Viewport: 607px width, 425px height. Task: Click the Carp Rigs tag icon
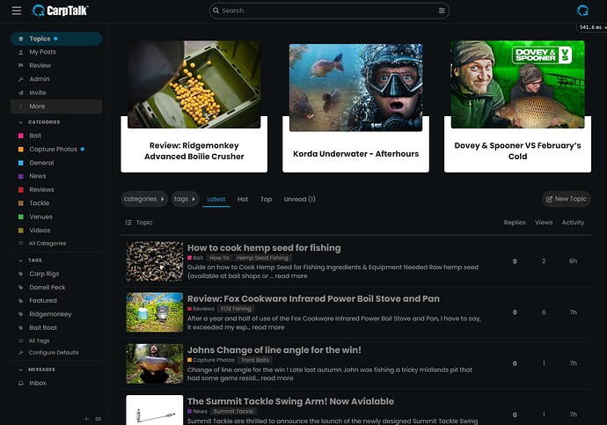click(x=21, y=274)
